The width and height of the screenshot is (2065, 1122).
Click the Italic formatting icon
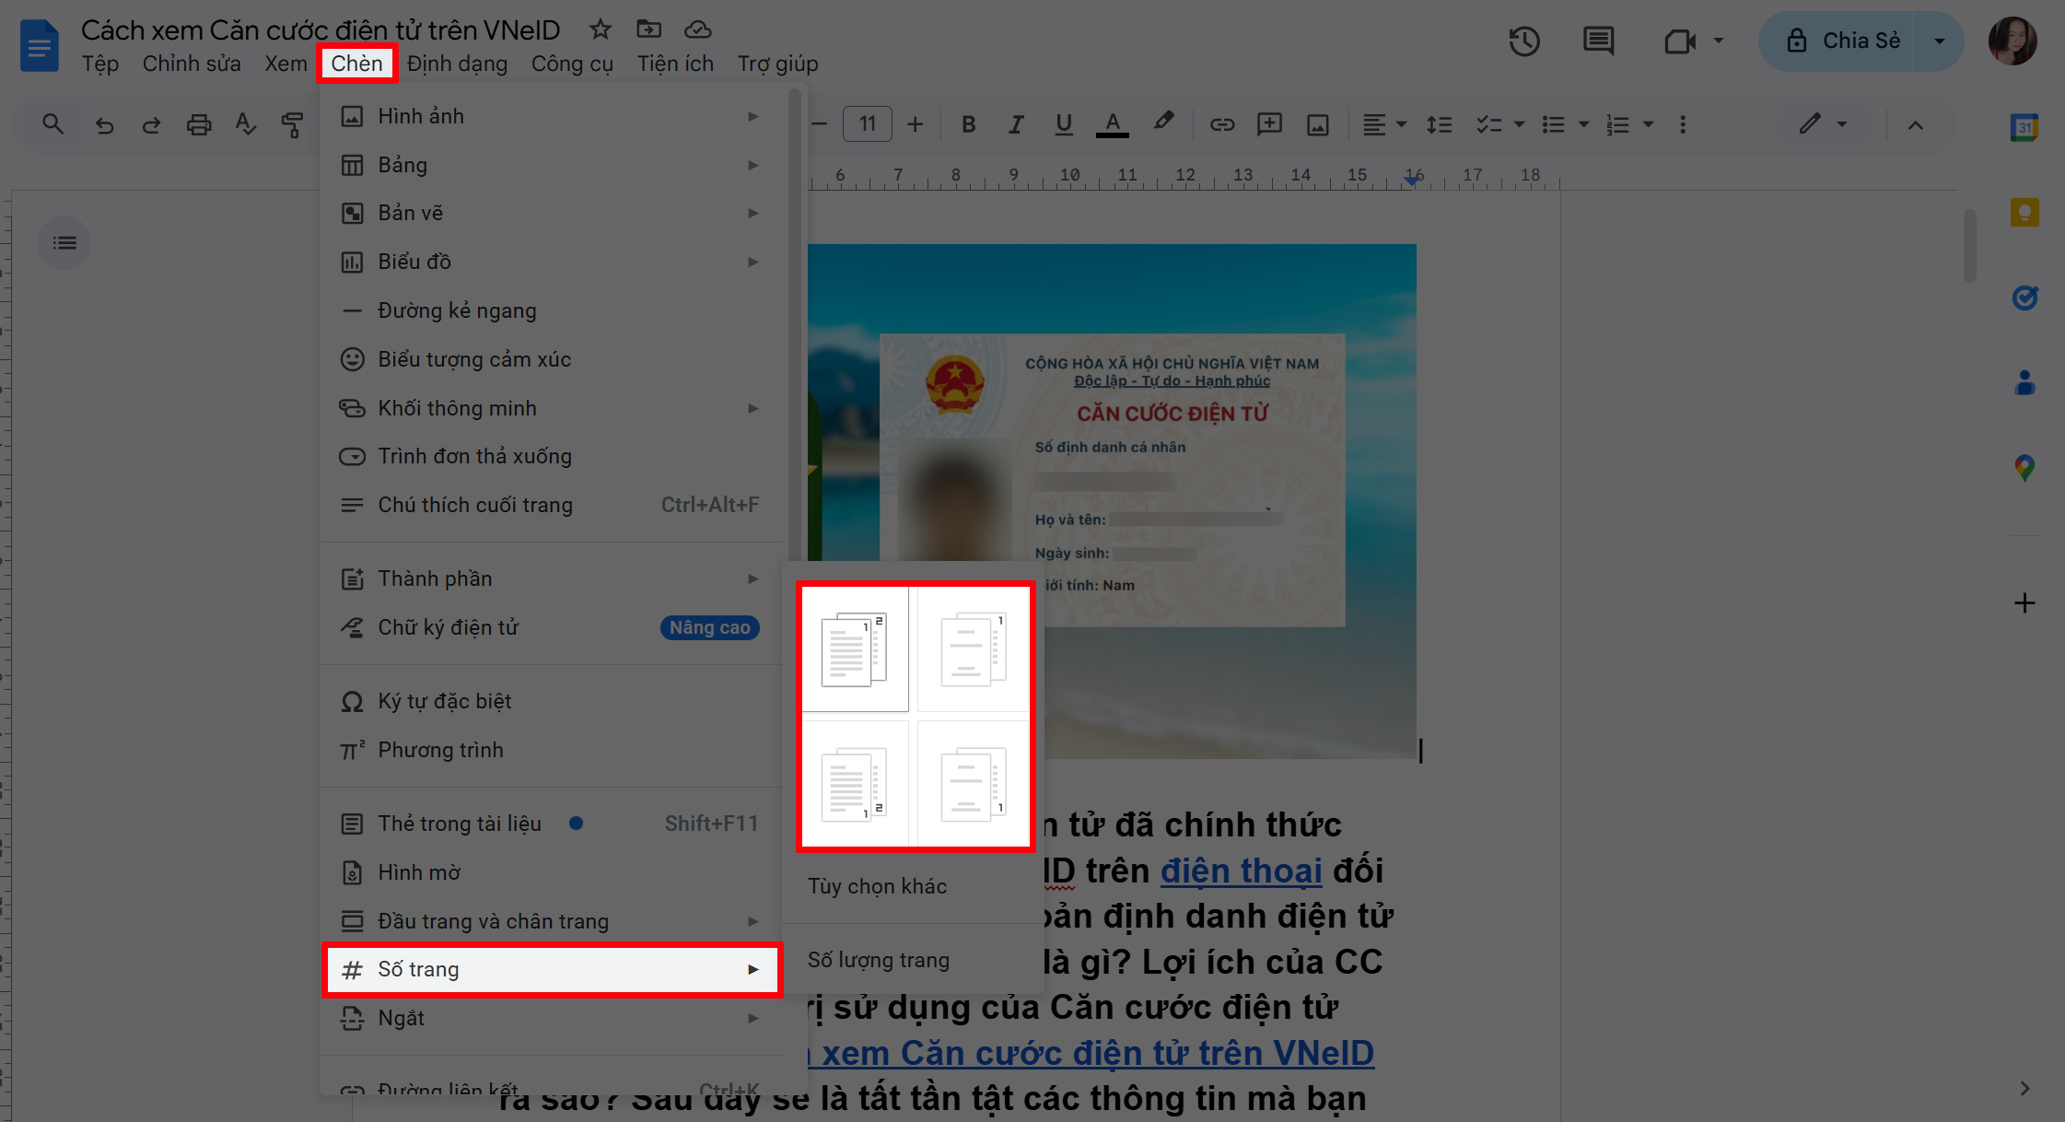[x=1014, y=125]
